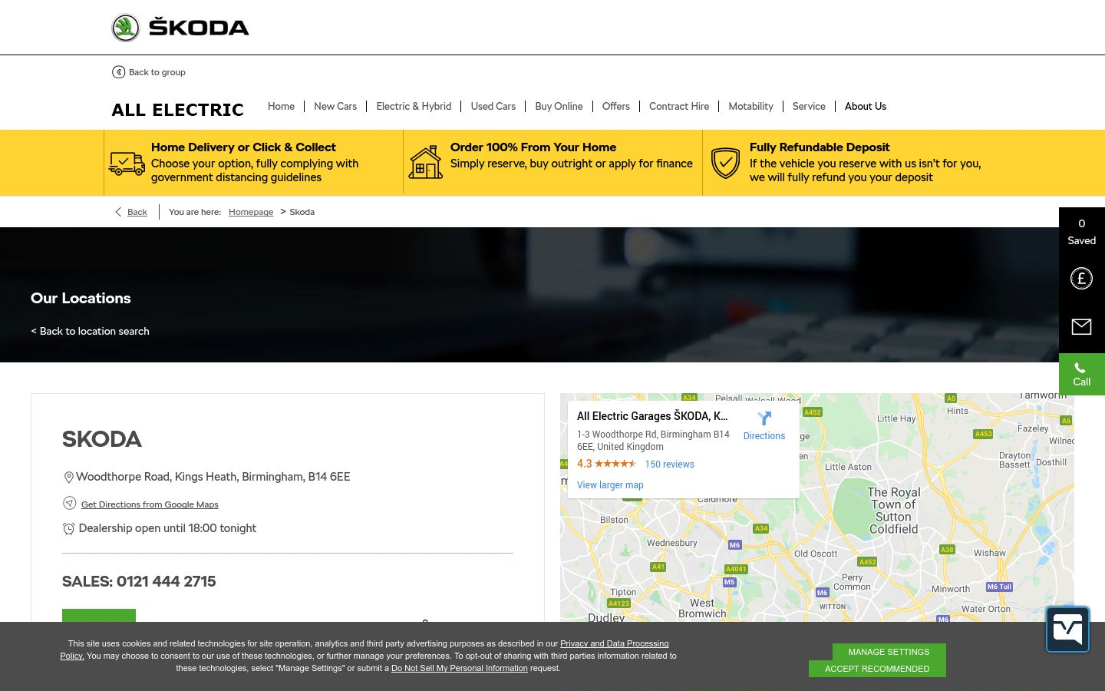The height and width of the screenshot is (691, 1105).
Task: Click the pound sign finance icon
Action: [1082, 278]
